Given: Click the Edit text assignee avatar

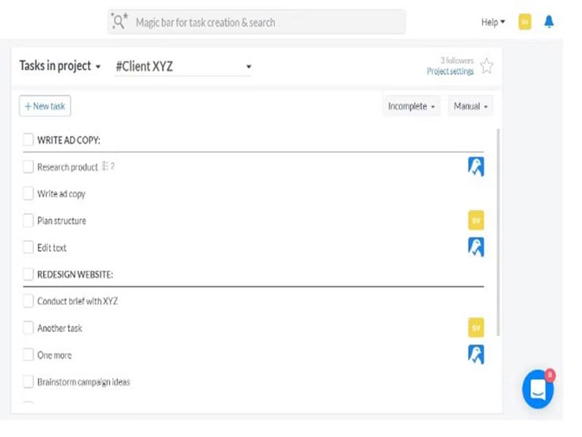Looking at the screenshot, I should click(x=476, y=247).
